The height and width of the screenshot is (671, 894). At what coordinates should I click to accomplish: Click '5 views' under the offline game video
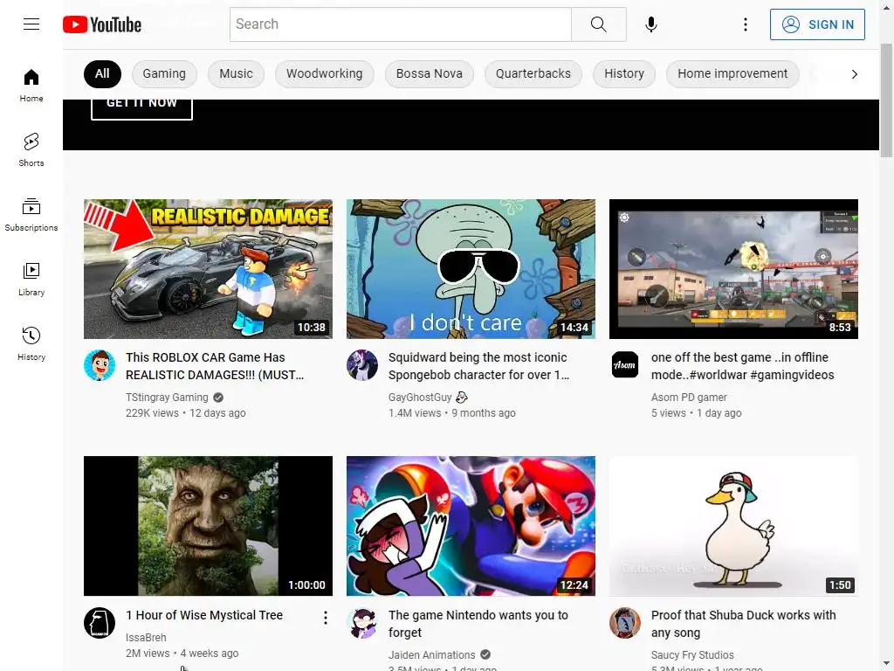(x=668, y=413)
